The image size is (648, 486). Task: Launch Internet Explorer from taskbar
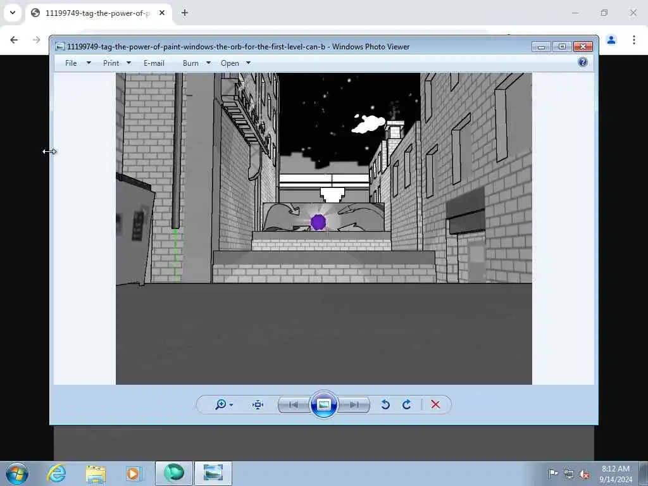pyautogui.click(x=56, y=473)
